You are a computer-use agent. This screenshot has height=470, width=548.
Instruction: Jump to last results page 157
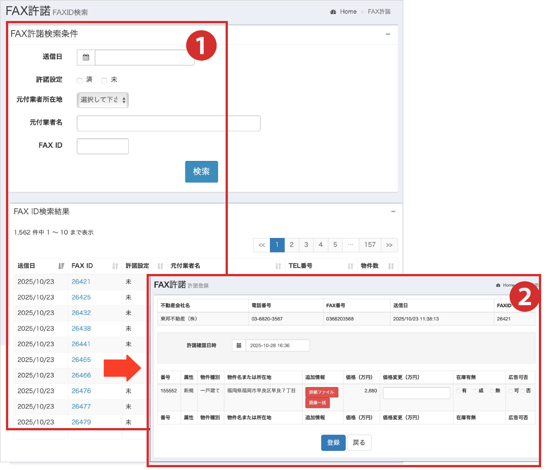(x=370, y=245)
